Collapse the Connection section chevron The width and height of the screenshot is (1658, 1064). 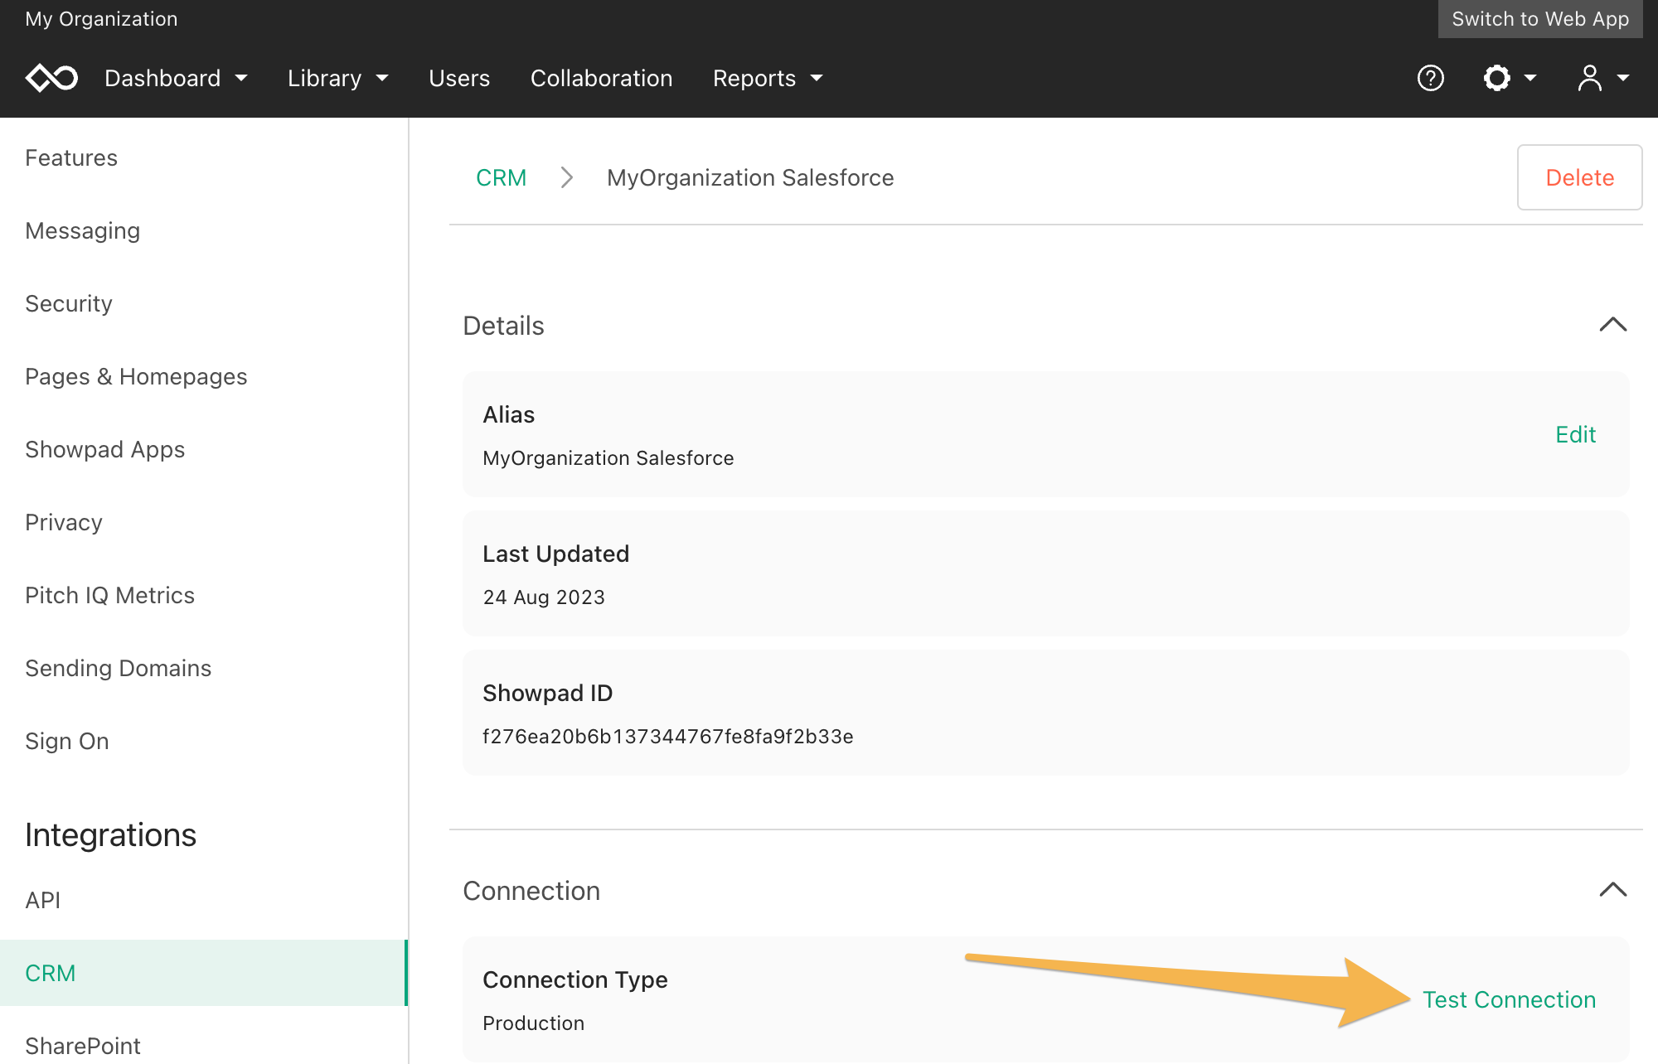[x=1613, y=890]
